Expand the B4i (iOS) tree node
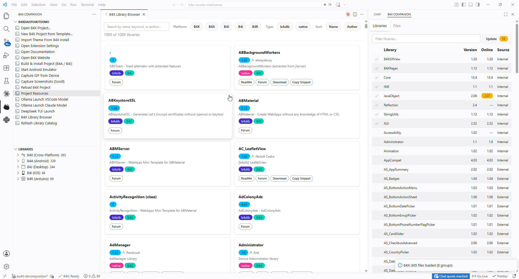The image size is (519, 279). pos(18,173)
